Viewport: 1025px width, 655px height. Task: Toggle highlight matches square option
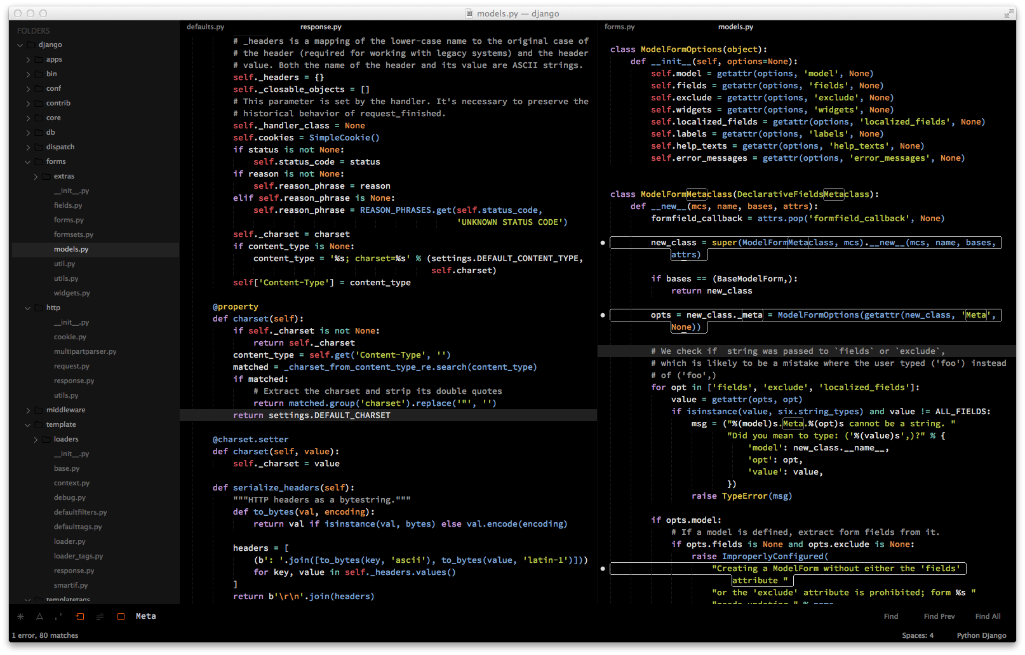pos(121,616)
